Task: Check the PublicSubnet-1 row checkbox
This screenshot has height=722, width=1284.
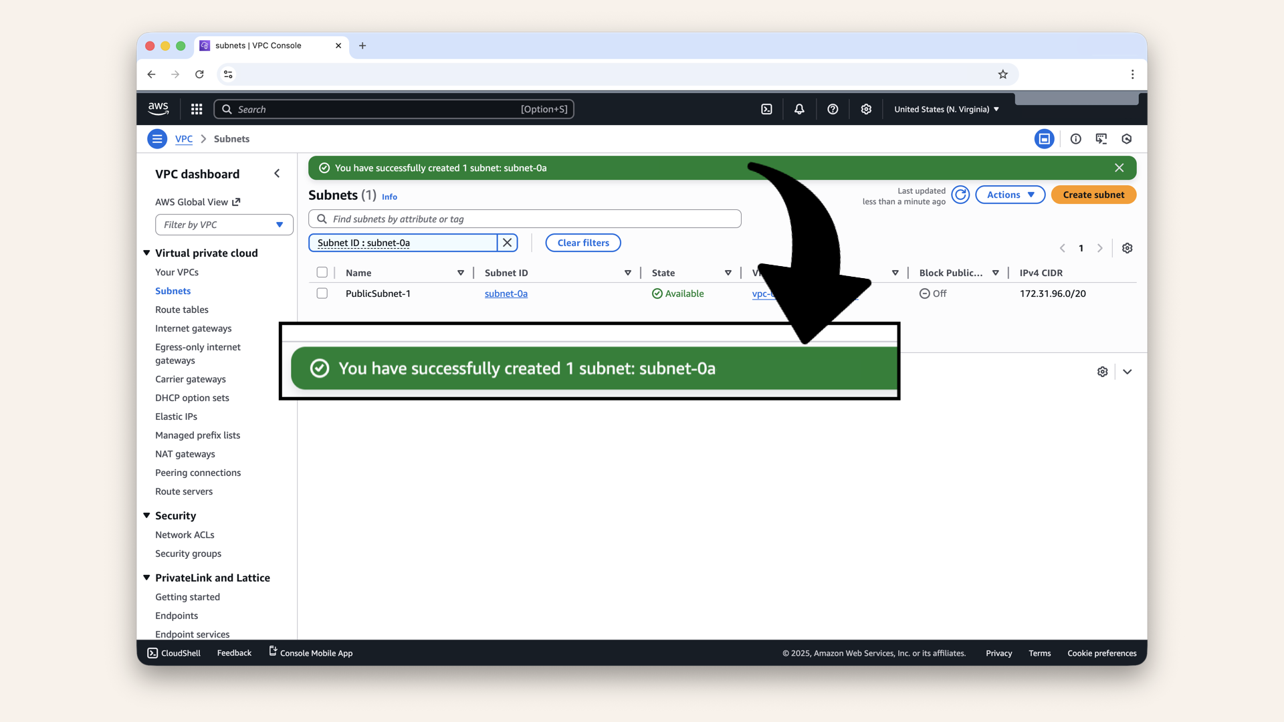Action: (x=322, y=293)
